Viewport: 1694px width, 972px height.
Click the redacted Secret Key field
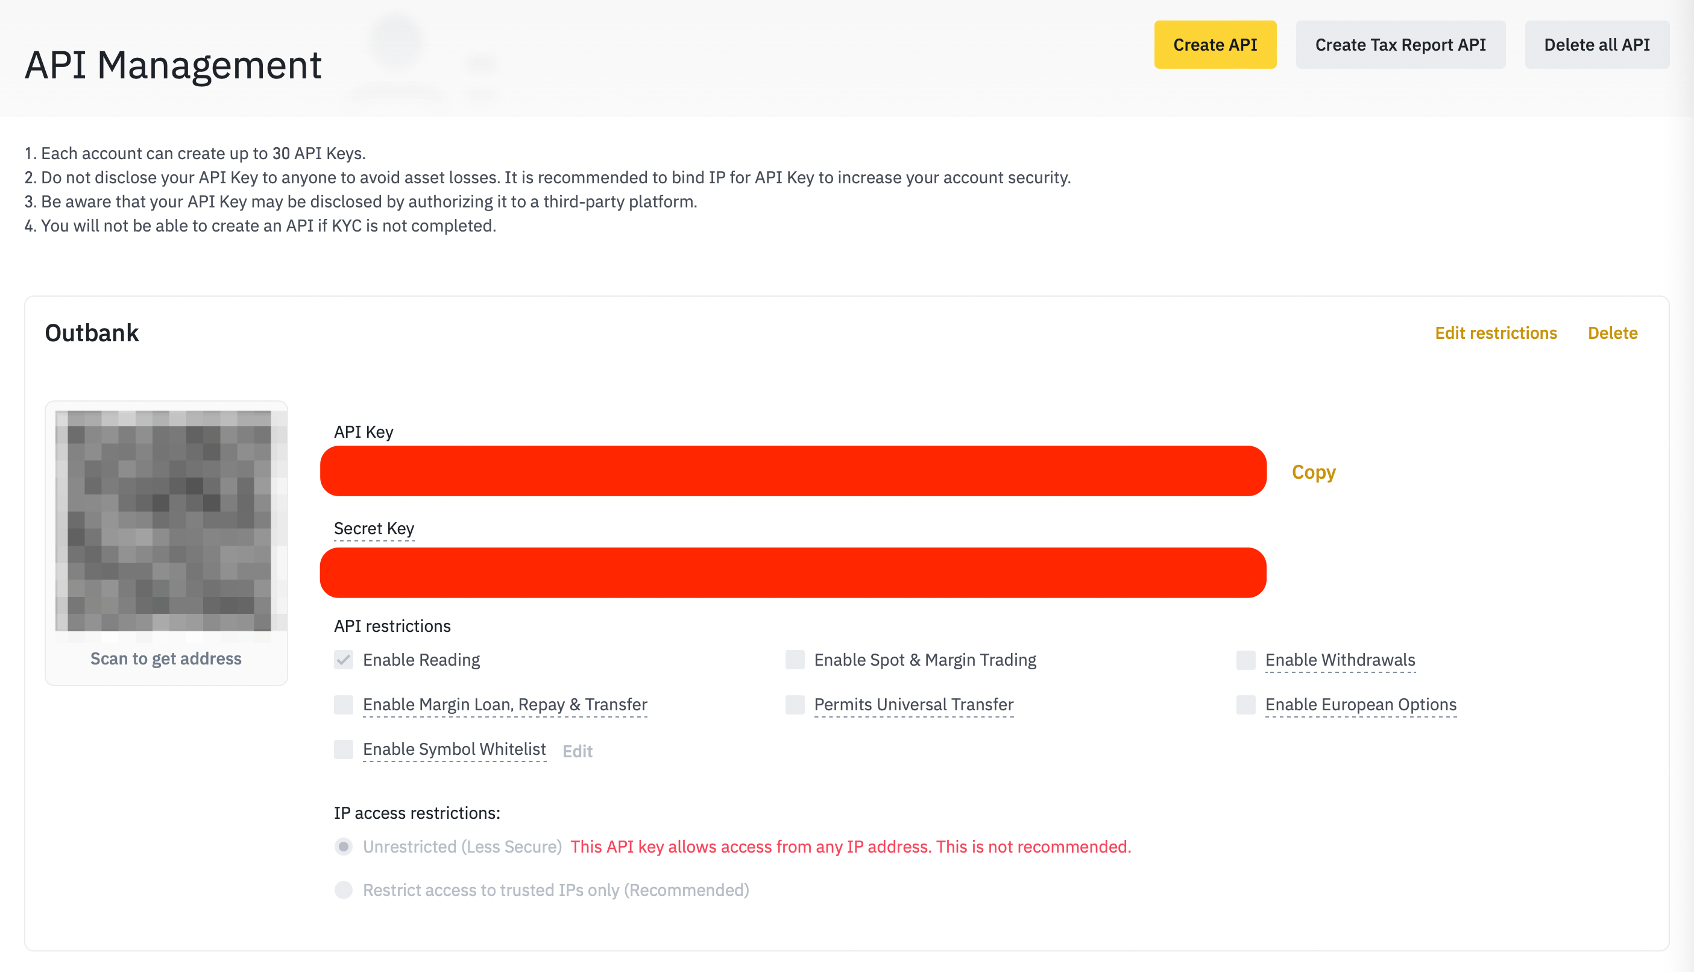(x=793, y=573)
